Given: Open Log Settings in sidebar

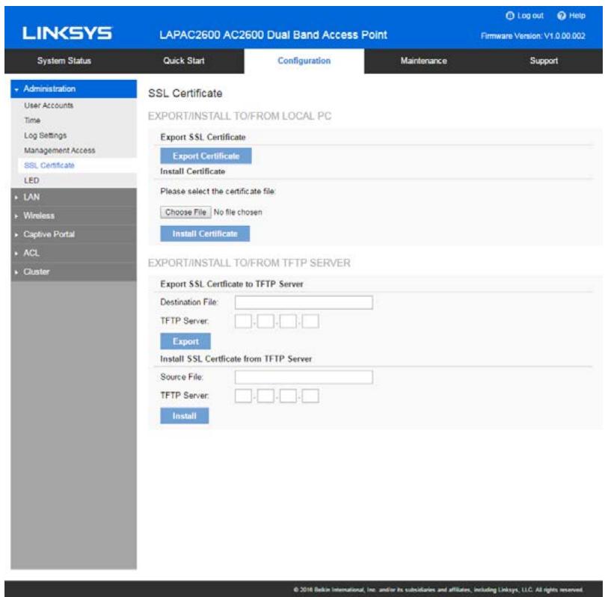Looking at the screenshot, I should tap(45, 135).
